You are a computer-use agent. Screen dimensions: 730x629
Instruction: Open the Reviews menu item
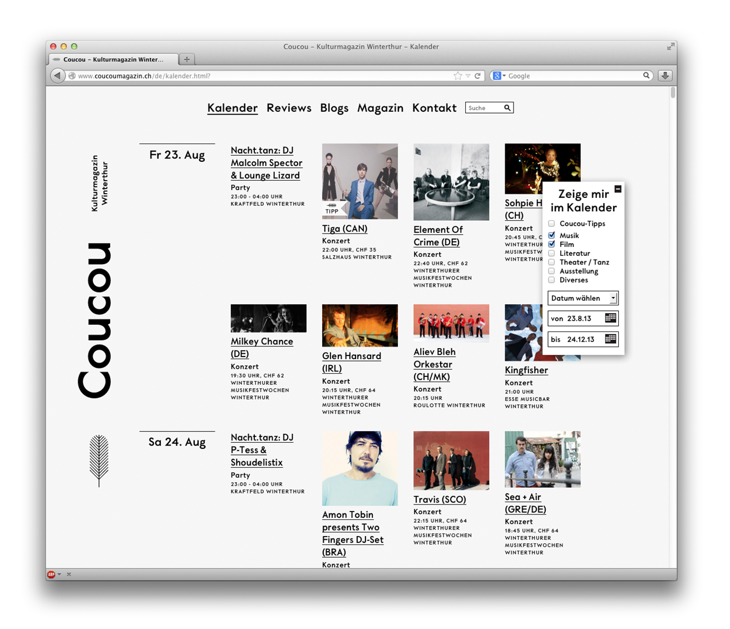coord(289,108)
